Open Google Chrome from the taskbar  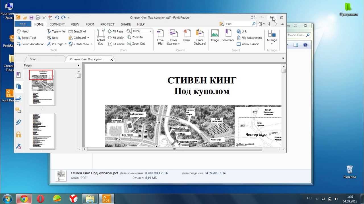click(24, 199)
